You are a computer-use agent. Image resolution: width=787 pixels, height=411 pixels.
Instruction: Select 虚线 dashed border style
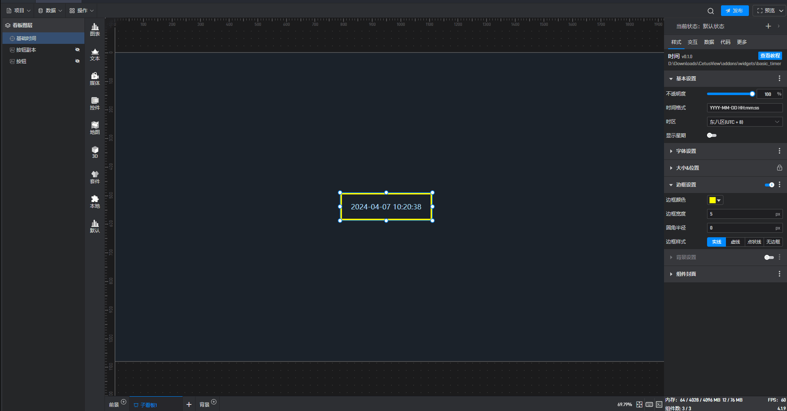coord(735,242)
